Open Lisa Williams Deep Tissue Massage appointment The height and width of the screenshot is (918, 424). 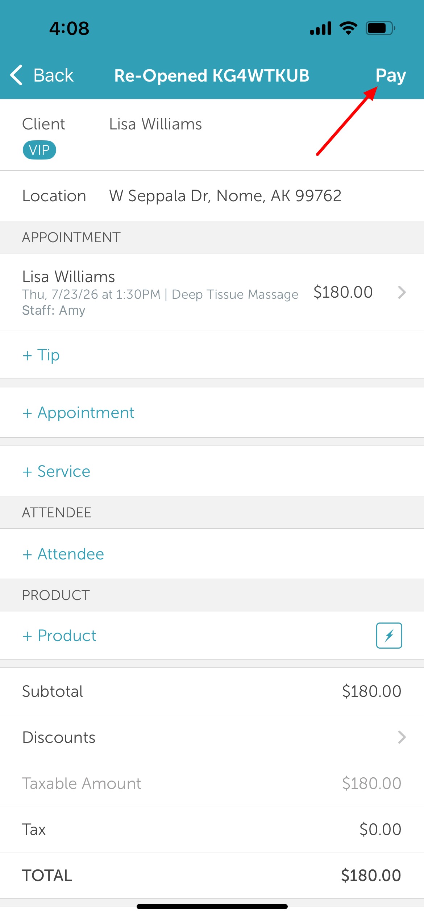click(212, 292)
